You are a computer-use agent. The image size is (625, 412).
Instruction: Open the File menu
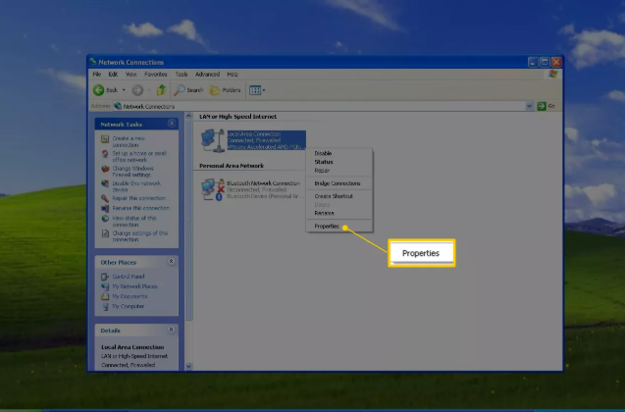click(97, 75)
